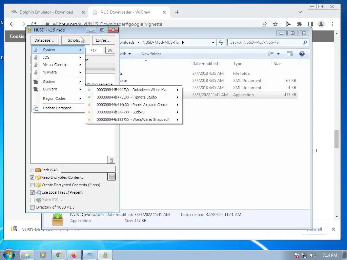The width and height of the screenshot is (347, 260).
Task: Open the Chrome profile avatar icon
Action: [x=321, y=24]
